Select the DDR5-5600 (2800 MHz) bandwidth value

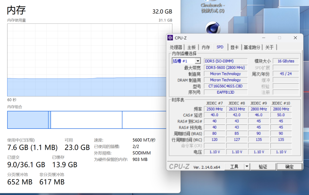coord(225,68)
